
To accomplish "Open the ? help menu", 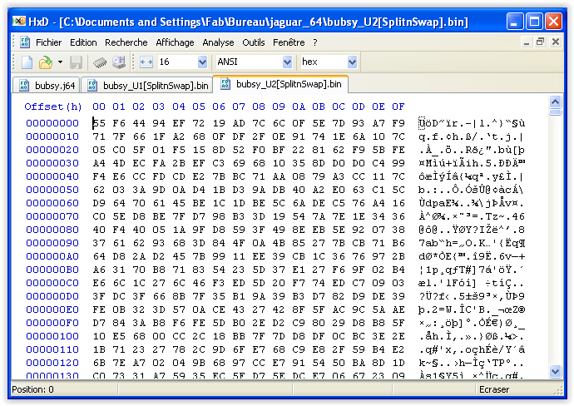I will [315, 42].
